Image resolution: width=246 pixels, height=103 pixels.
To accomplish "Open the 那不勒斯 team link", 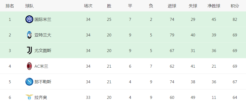I will pyautogui.click(x=43, y=82).
